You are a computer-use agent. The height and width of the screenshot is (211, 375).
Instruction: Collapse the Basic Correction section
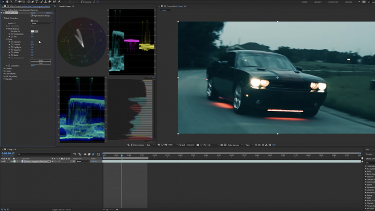click(x=4, y=18)
